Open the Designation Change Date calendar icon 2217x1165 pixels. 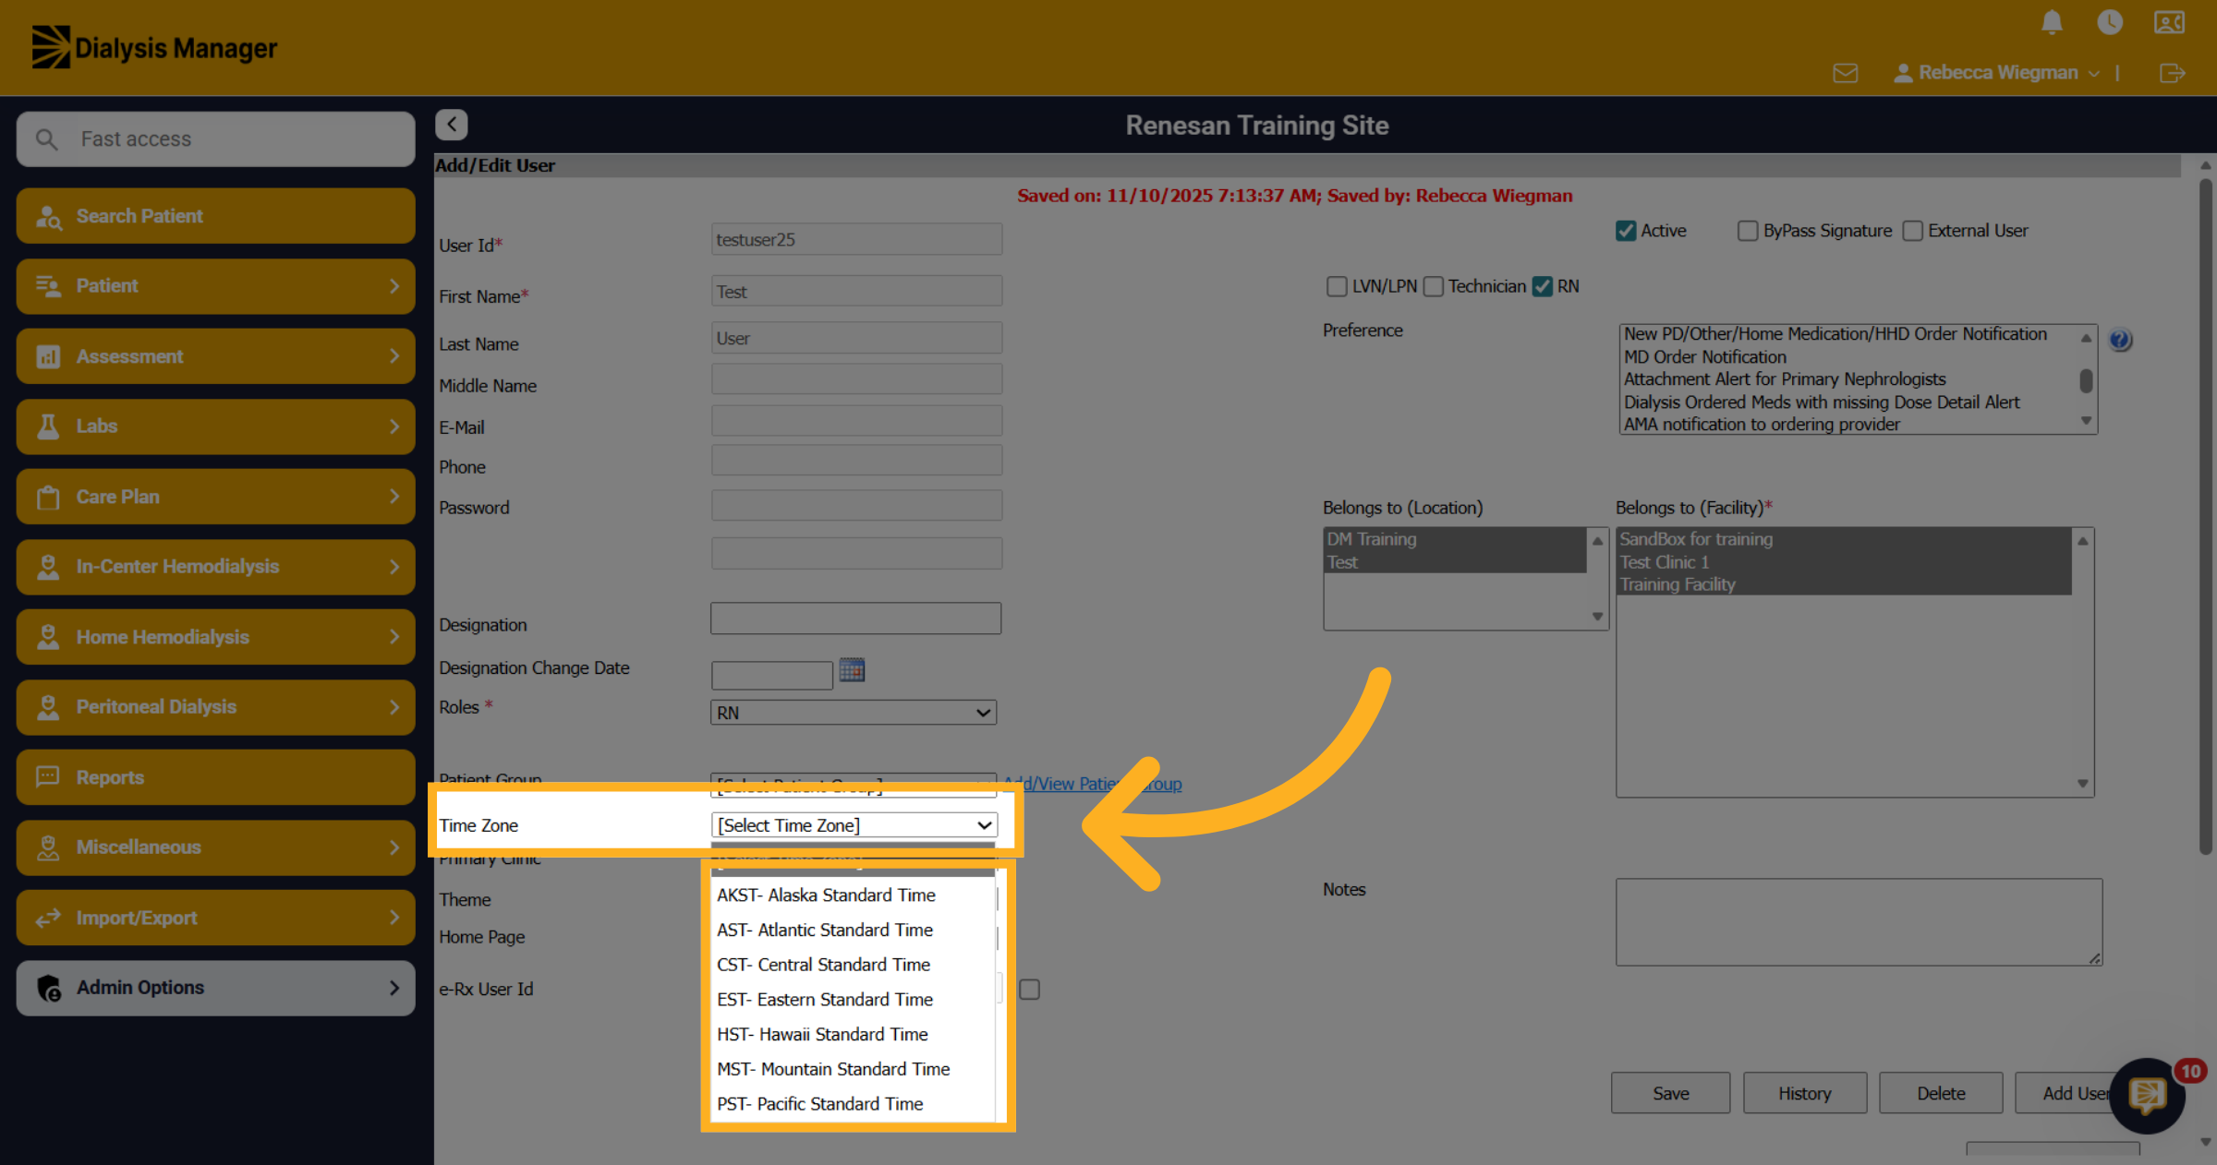[x=852, y=670]
